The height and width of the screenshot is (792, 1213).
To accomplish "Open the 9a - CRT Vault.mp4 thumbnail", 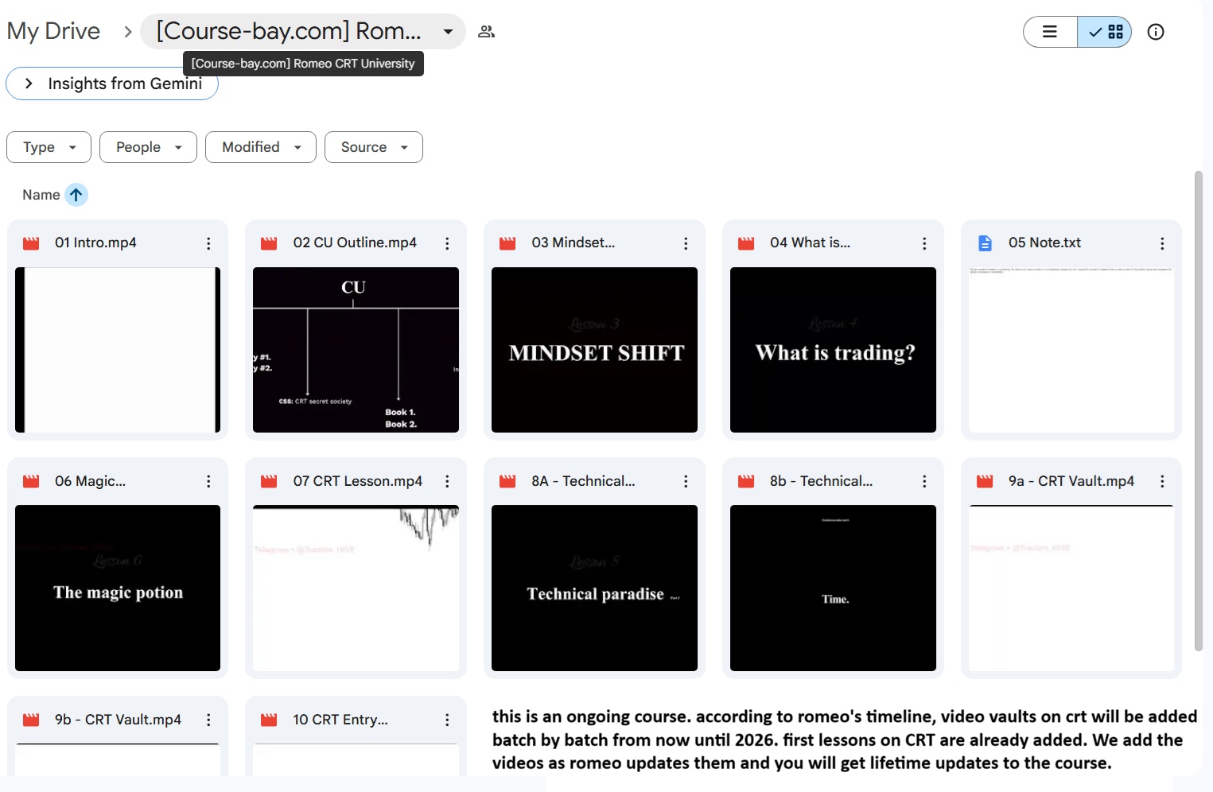I will tap(1071, 588).
